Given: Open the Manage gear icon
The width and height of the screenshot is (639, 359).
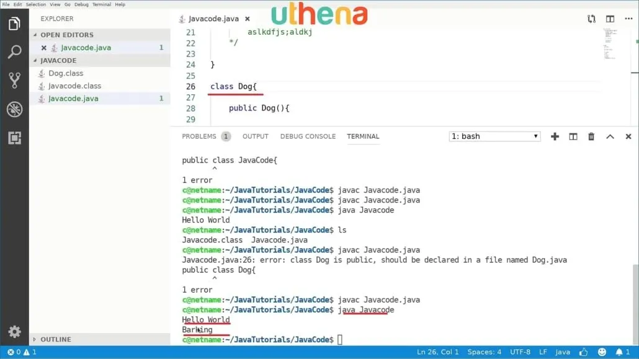Looking at the screenshot, I should (14, 331).
